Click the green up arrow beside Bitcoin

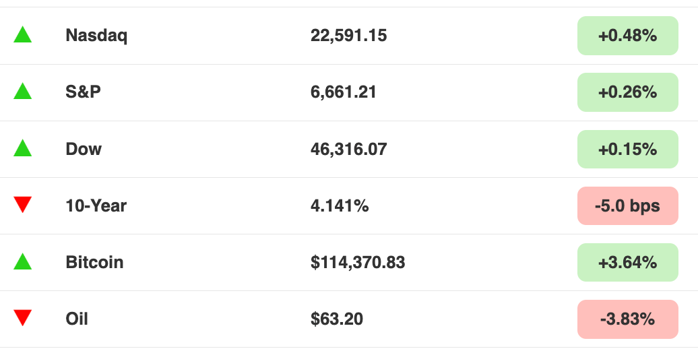pos(23,261)
